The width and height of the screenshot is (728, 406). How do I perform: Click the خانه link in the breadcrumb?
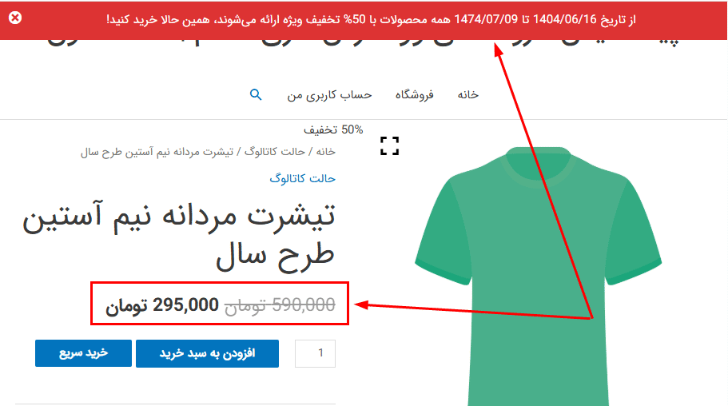tap(326, 152)
